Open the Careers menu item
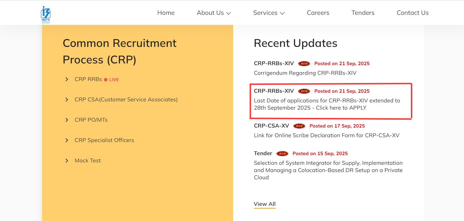Image resolution: width=464 pixels, height=221 pixels. coord(318,13)
